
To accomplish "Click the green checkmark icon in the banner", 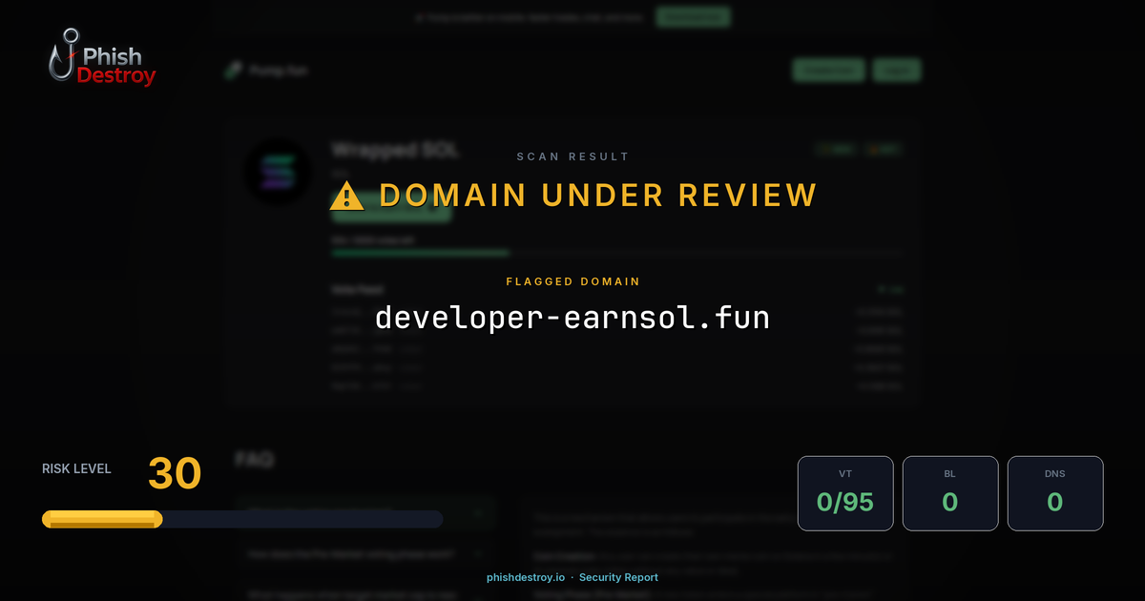I will coord(421,16).
